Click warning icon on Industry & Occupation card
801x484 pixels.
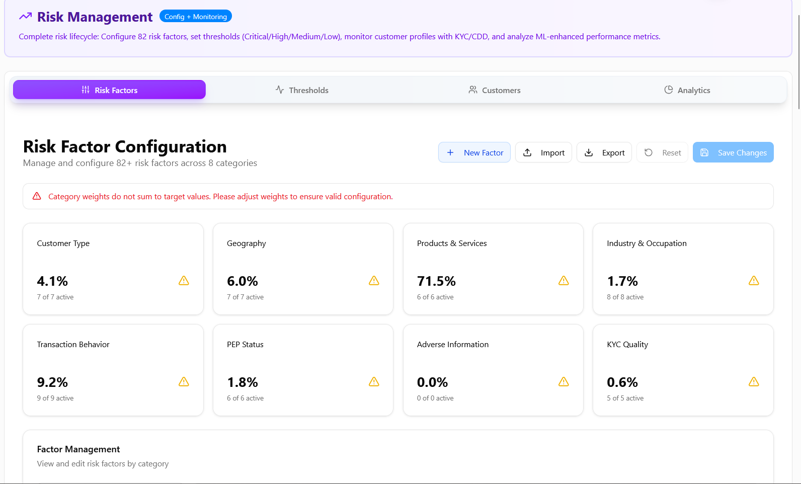tap(753, 281)
